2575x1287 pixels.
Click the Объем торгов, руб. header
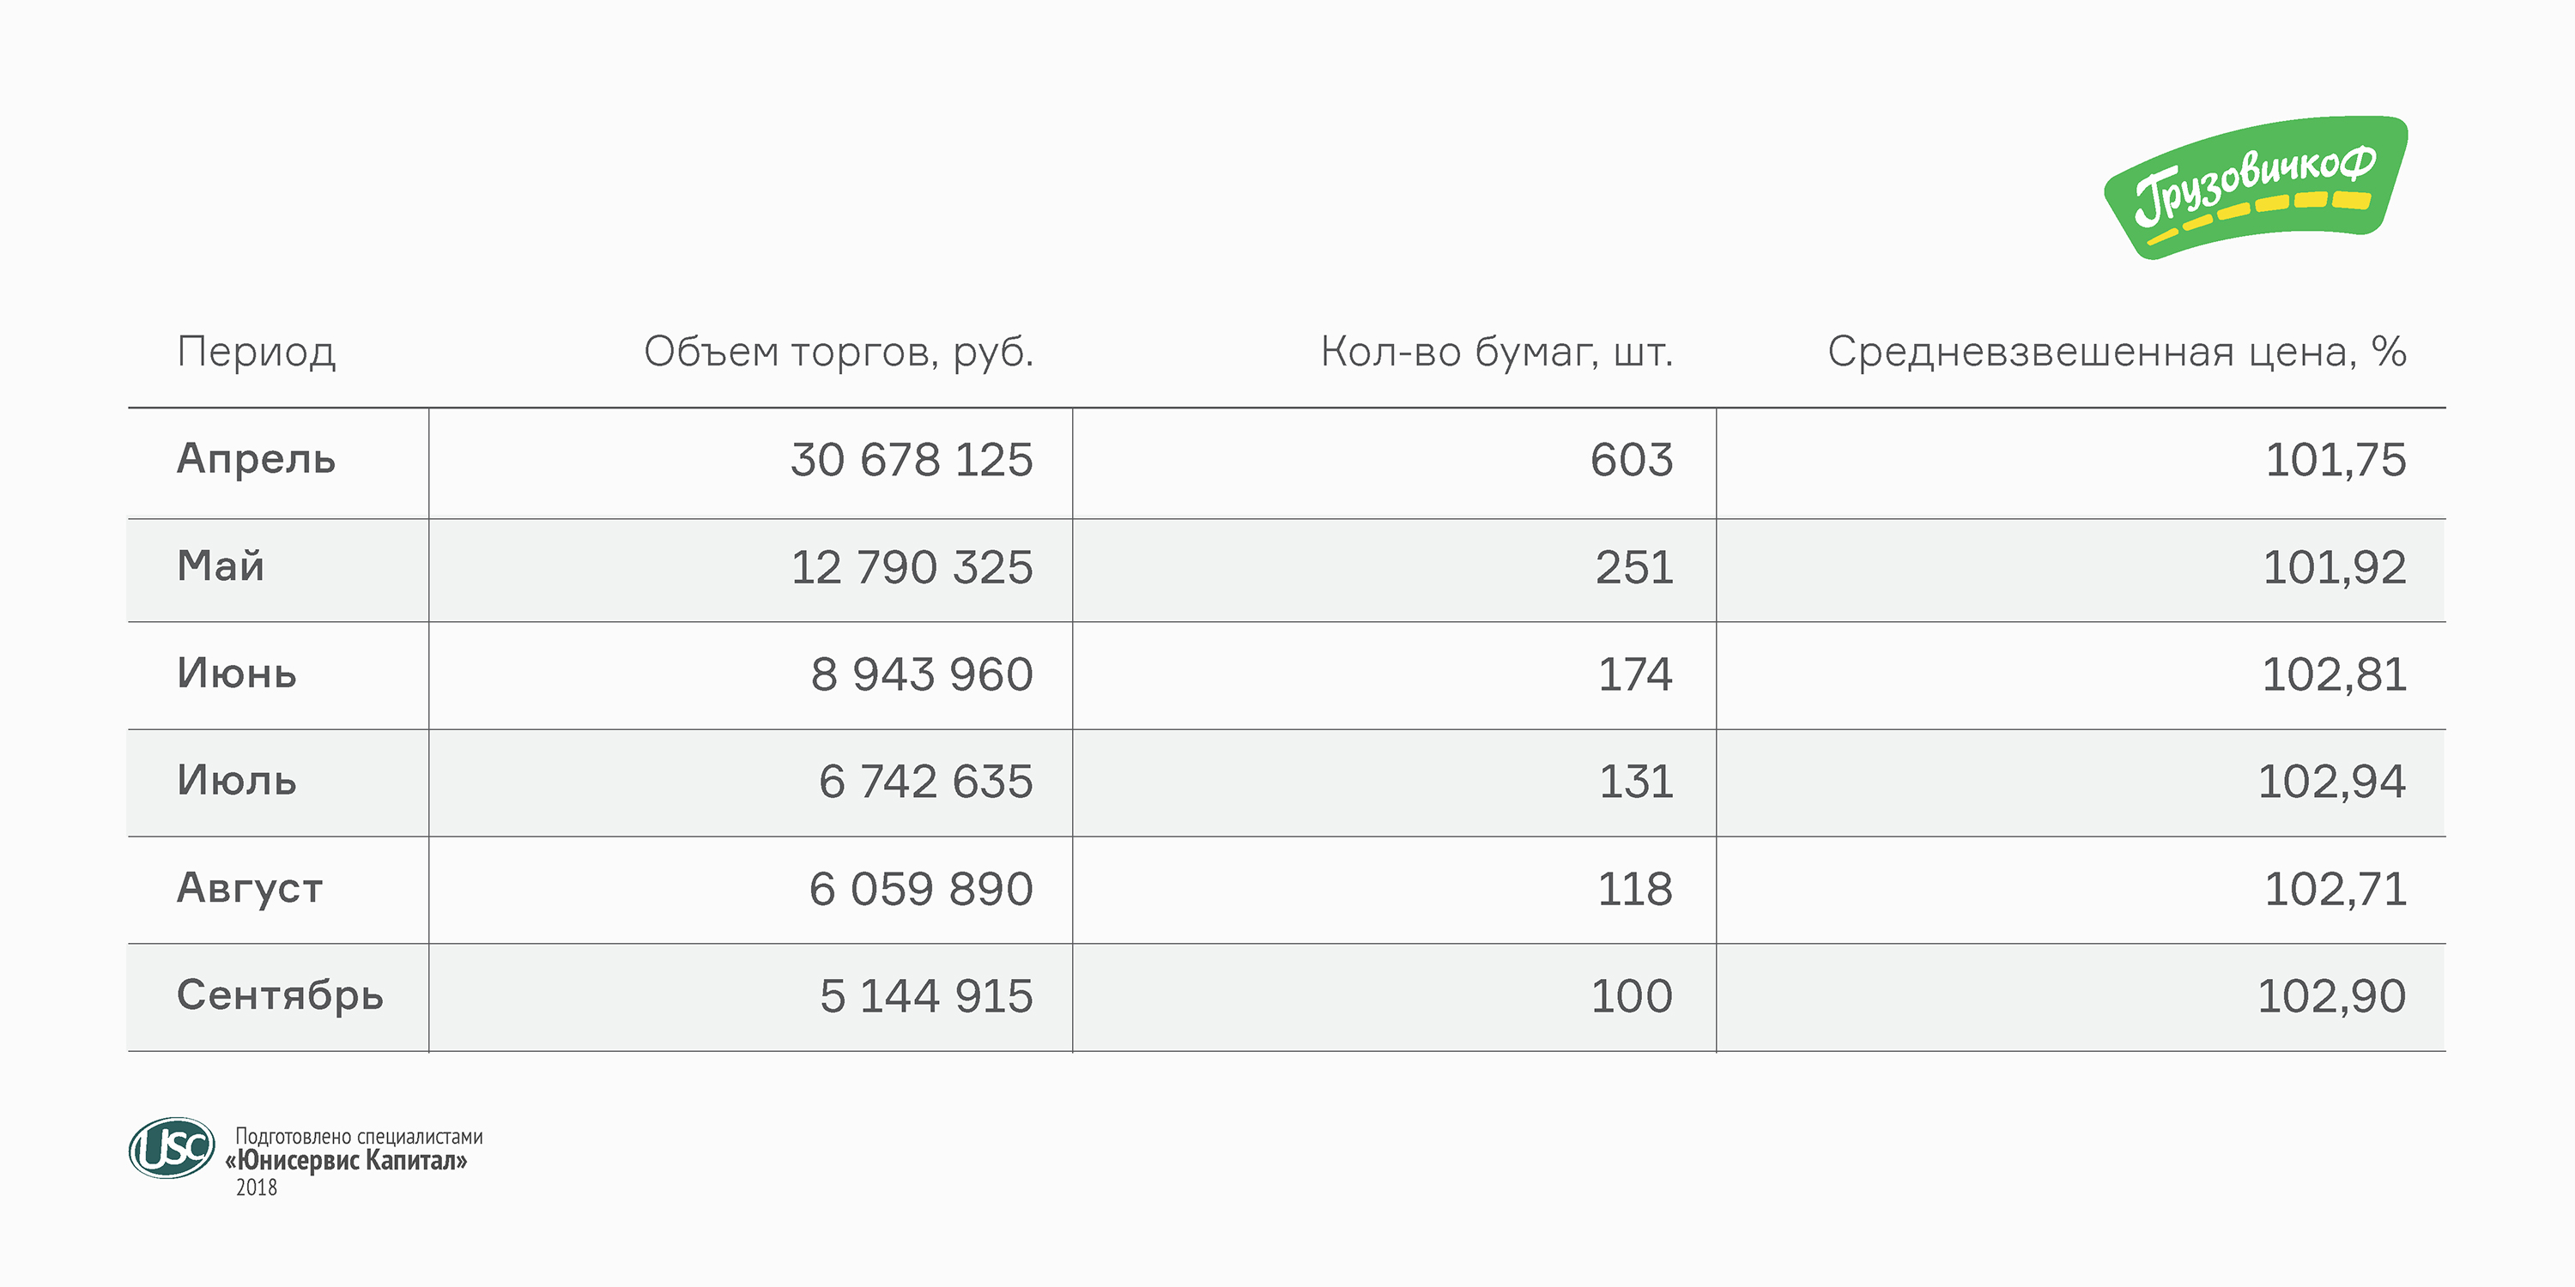(x=838, y=352)
